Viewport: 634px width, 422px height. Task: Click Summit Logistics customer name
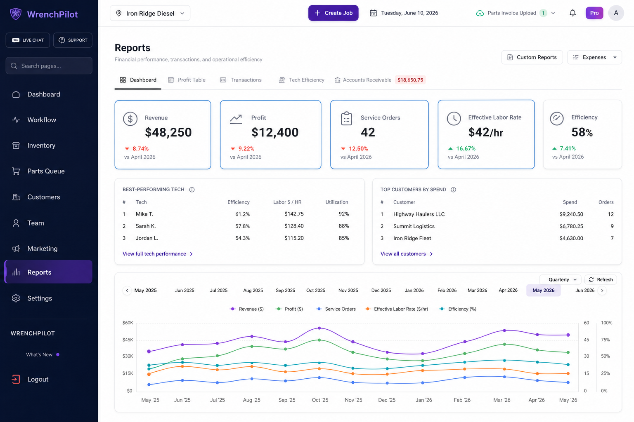pos(414,226)
